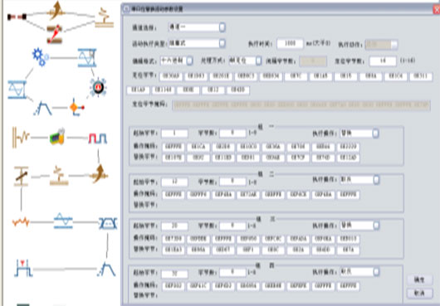Open group one's execute operation dropdown
The image size is (440, 306).
point(375,134)
